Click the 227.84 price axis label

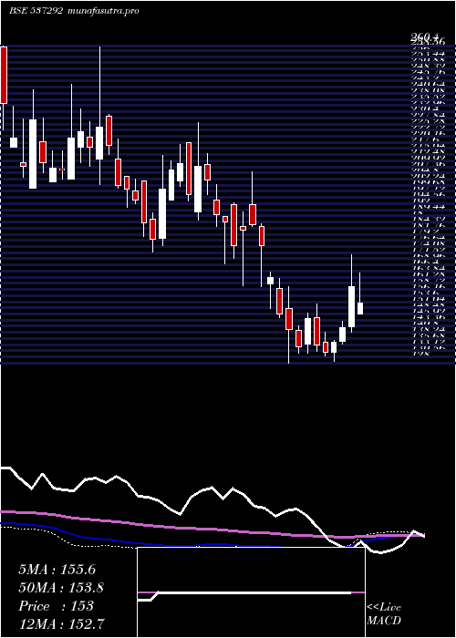[429, 116]
